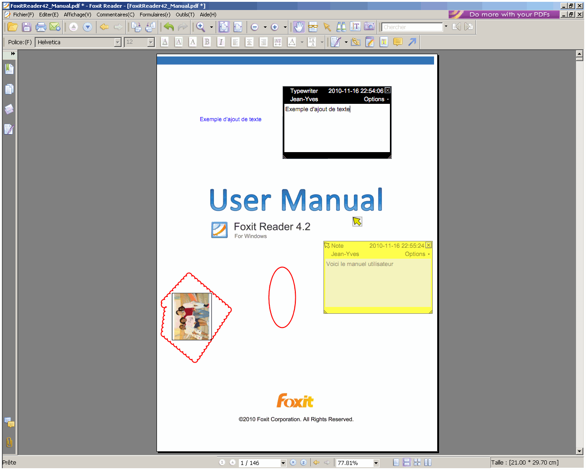
Task: Open the Typewriter tool dropdown arrow
Action: [x=346, y=42]
